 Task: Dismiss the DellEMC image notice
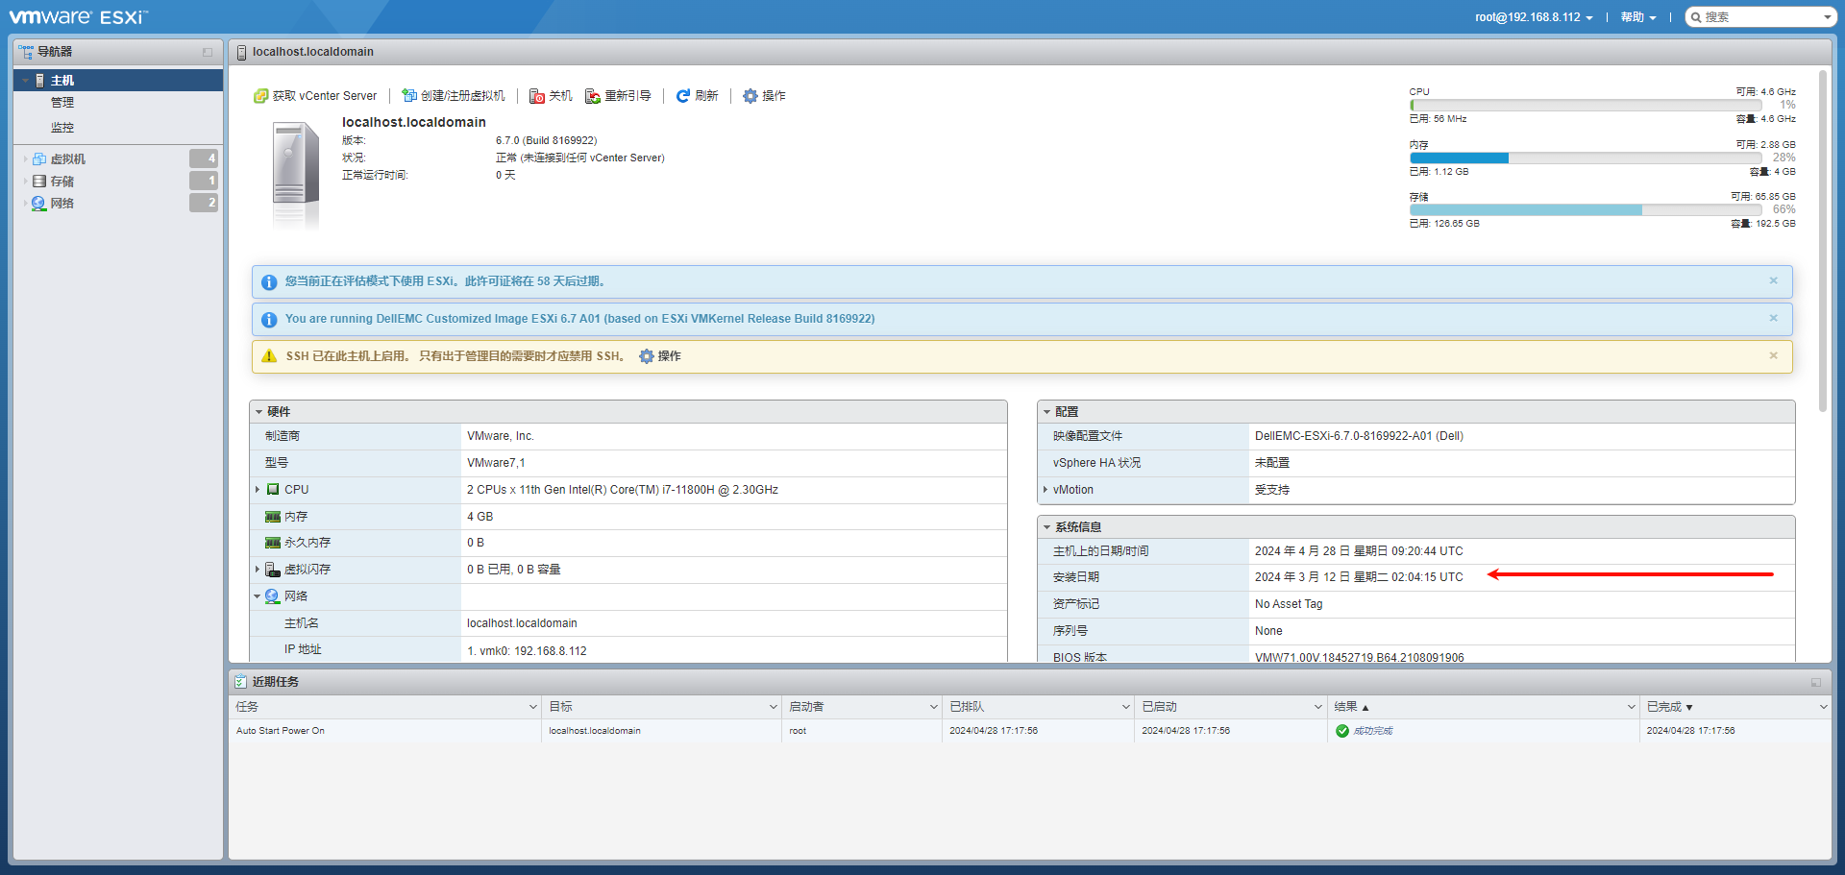[x=1774, y=318]
